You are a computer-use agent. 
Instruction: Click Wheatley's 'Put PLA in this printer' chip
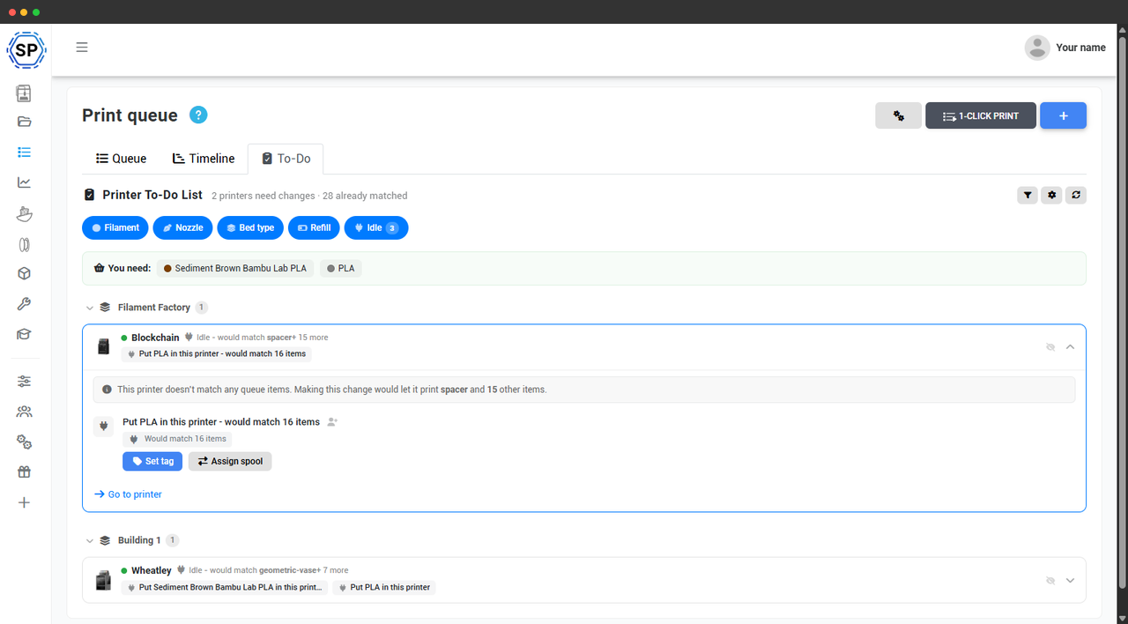(384, 587)
